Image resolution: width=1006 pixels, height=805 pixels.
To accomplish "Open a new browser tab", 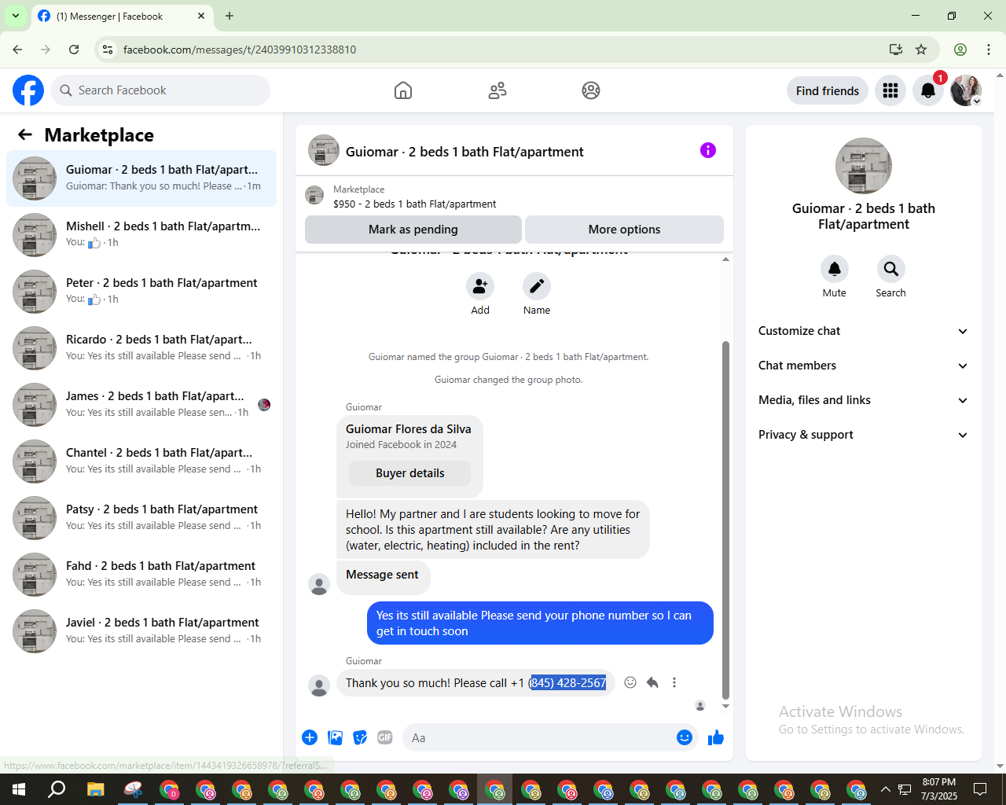I will tap(229, 16).
